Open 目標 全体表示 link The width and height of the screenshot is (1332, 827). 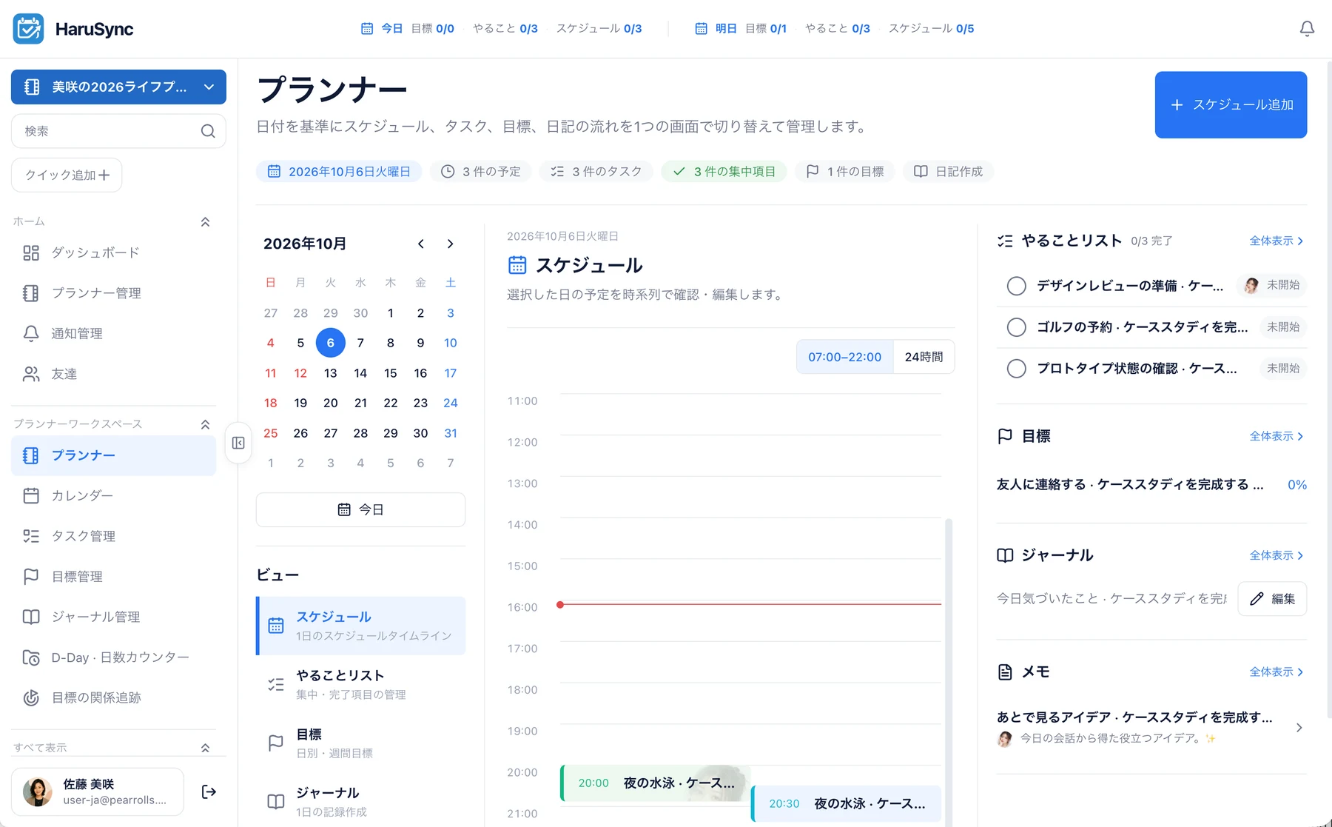coord(1276,436)
